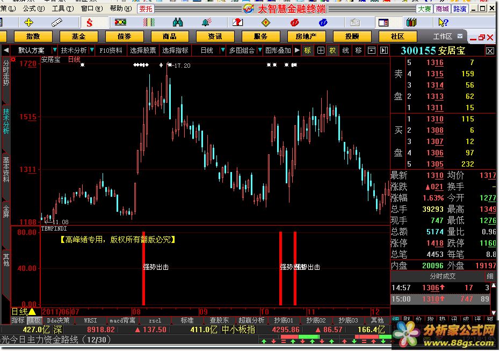Open the 商品 commodities category button
Image resolution: width=500 pixels, height=351 pixels.
click(169, 37)
